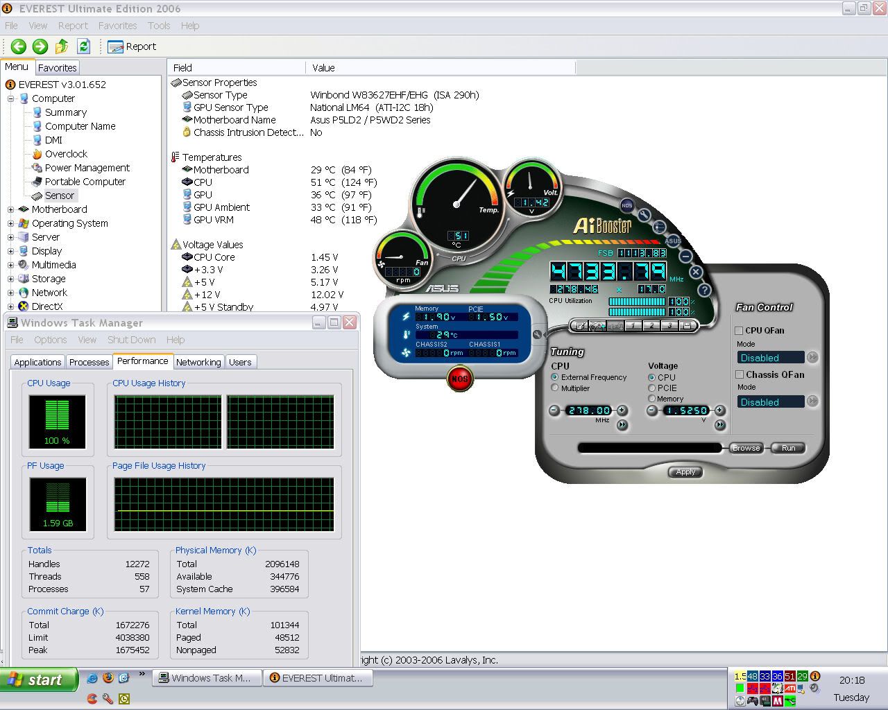Switch to Users tab in Task Manager

(240, 362)
